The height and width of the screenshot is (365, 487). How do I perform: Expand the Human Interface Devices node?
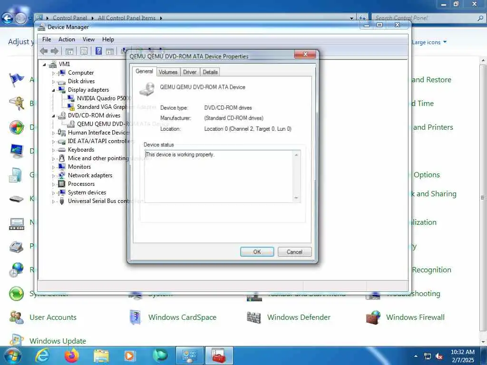[x=53, y=133]
